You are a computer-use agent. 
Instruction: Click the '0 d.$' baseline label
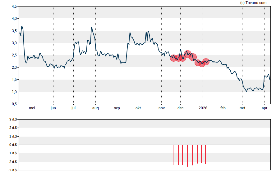click(13, 145)
